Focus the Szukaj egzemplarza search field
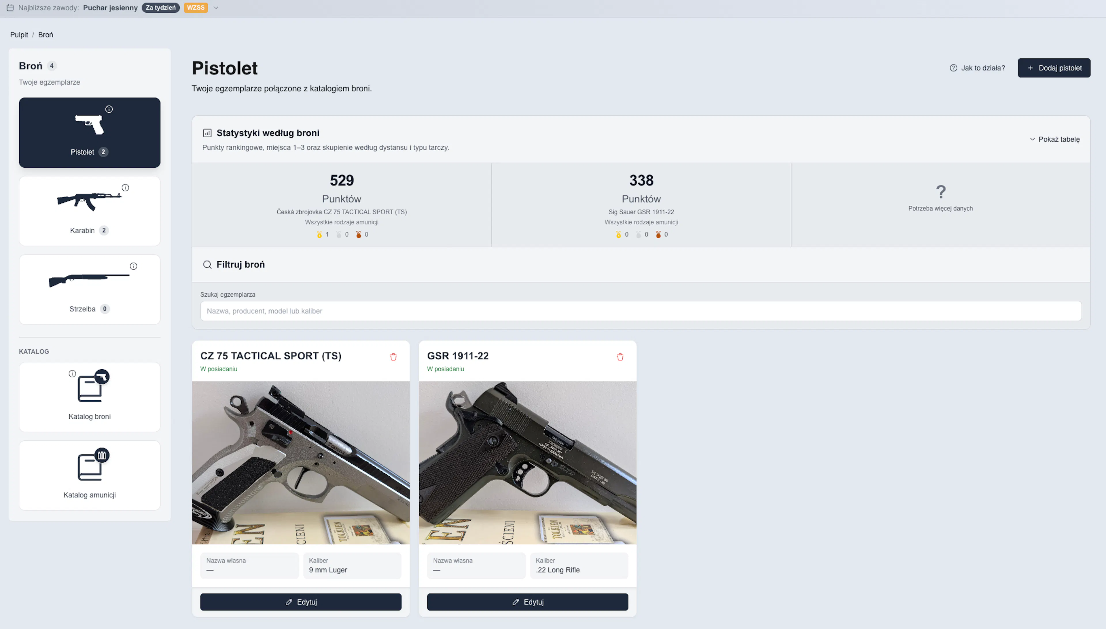Viewport: 1106px width, 629px height. pos(641,311)
